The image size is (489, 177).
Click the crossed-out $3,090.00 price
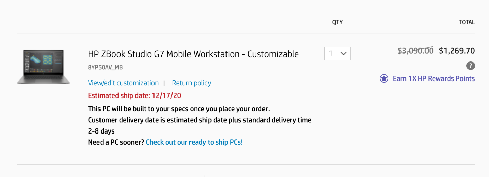416,51
